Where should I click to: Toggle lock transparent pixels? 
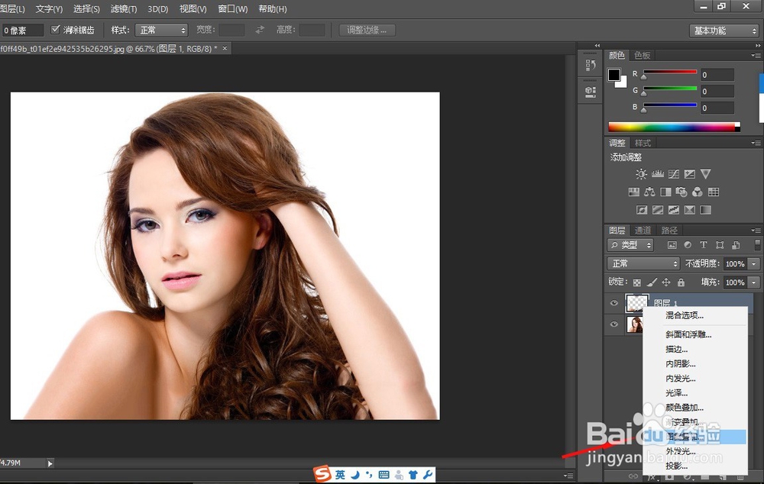[x=637, y=282]
